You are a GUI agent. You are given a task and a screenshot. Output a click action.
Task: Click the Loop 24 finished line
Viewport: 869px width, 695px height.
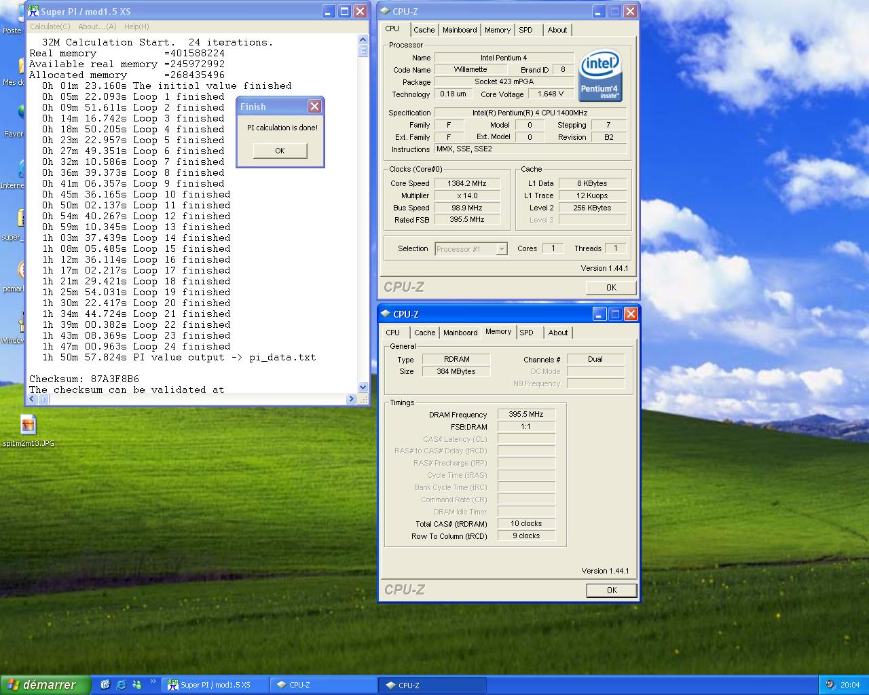[136, 346]
